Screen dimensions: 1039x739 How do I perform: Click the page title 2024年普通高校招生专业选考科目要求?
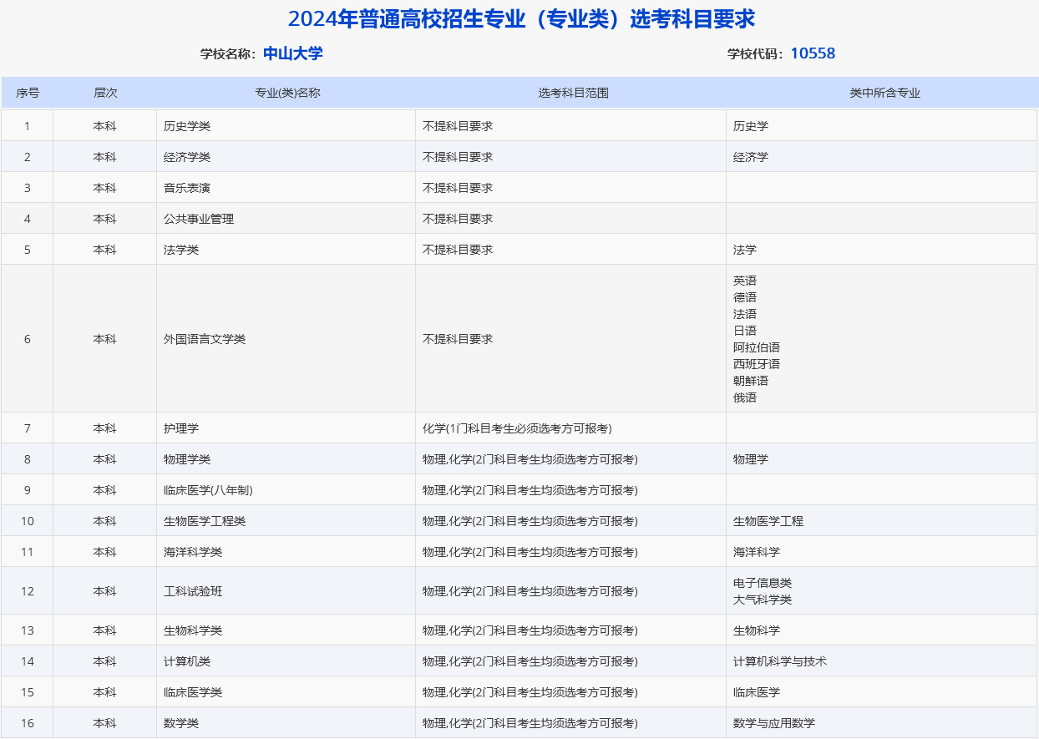[x=521, y=19]
